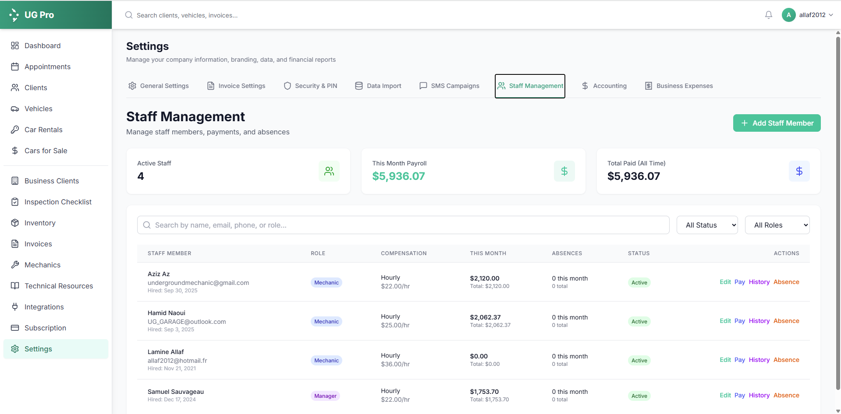
Task: Click the Technical Resources book icon
Action: 15,286
